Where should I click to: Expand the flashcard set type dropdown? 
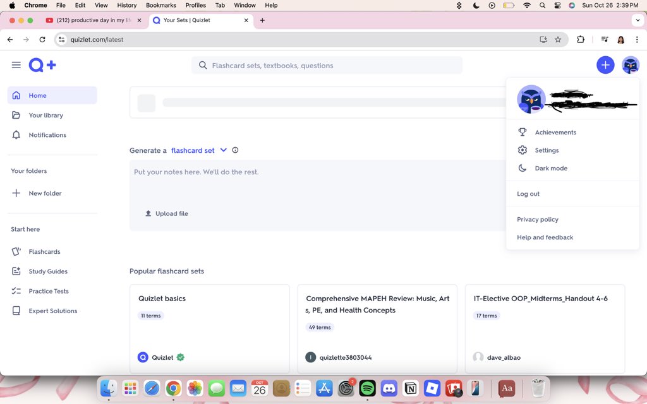coord(223,150)
